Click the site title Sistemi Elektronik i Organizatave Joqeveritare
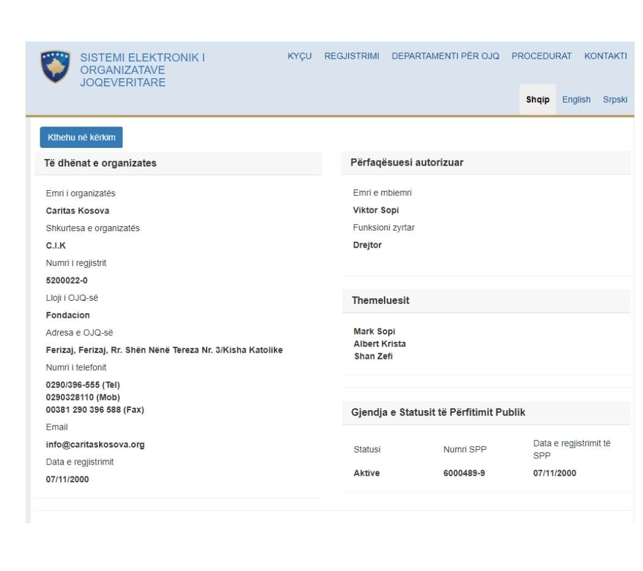This screenshot has height=571, width=643. click(x=142, y=70)
